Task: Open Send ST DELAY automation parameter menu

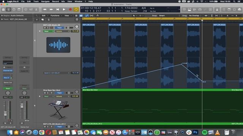Action: pos(57,73)
